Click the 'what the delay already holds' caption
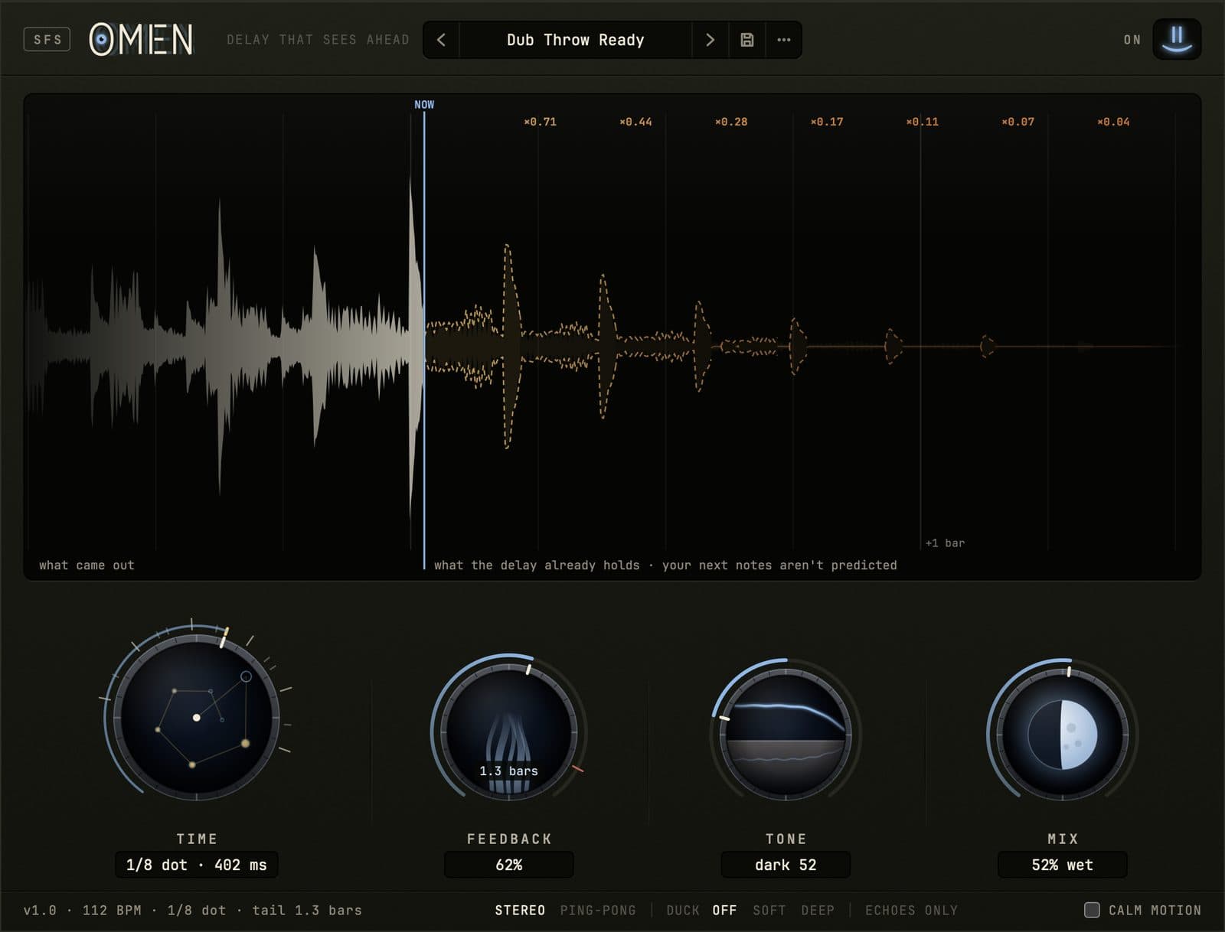Screen dimensions: 1225x932 (x=537, y=565)
